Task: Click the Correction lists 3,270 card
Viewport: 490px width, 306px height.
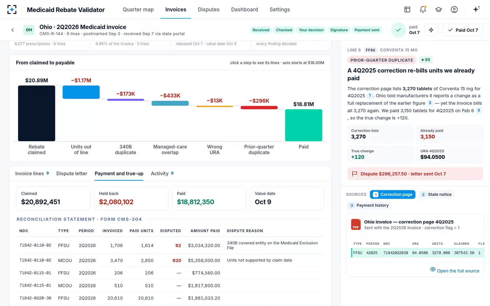Action: click(x=380, y=134)
